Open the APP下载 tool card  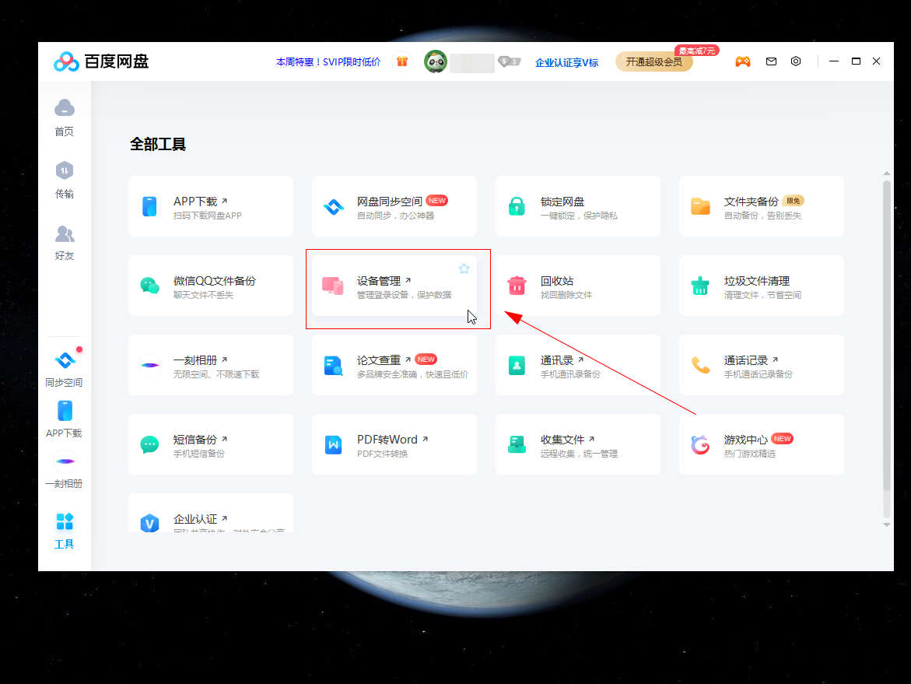[x=211, y=206]
